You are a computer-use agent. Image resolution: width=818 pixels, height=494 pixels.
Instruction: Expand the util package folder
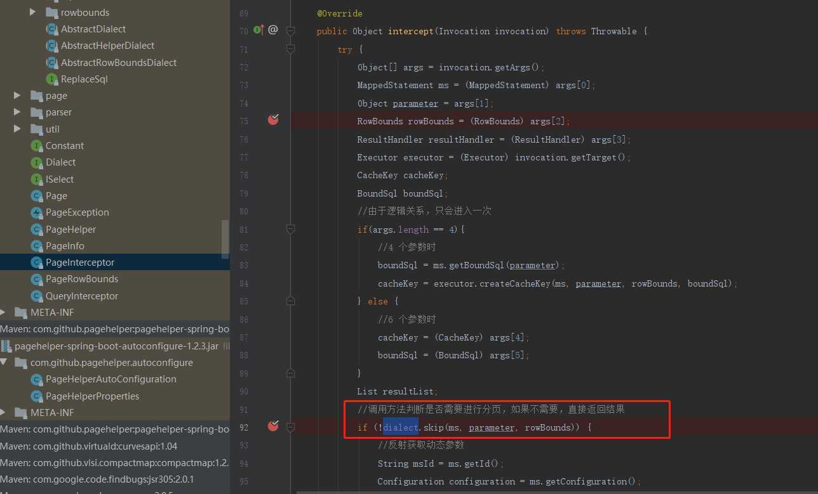pos(17,129)
